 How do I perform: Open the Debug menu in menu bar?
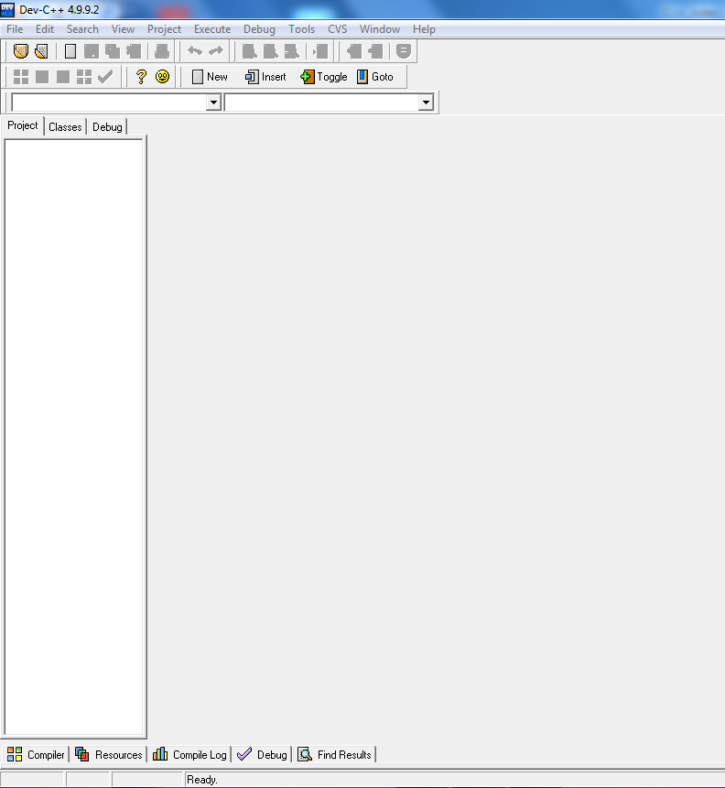[259, 29]
